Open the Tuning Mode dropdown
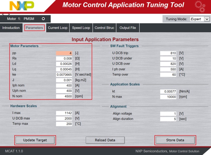211x155 pixels. (207, 19)
